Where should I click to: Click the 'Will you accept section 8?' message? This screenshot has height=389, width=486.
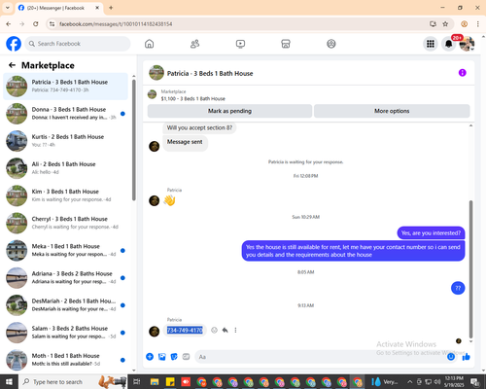coord(199,127)
